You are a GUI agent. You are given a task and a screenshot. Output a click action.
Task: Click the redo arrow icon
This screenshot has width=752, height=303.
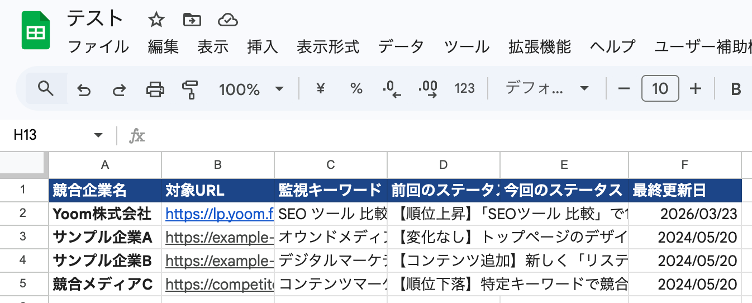119,89
